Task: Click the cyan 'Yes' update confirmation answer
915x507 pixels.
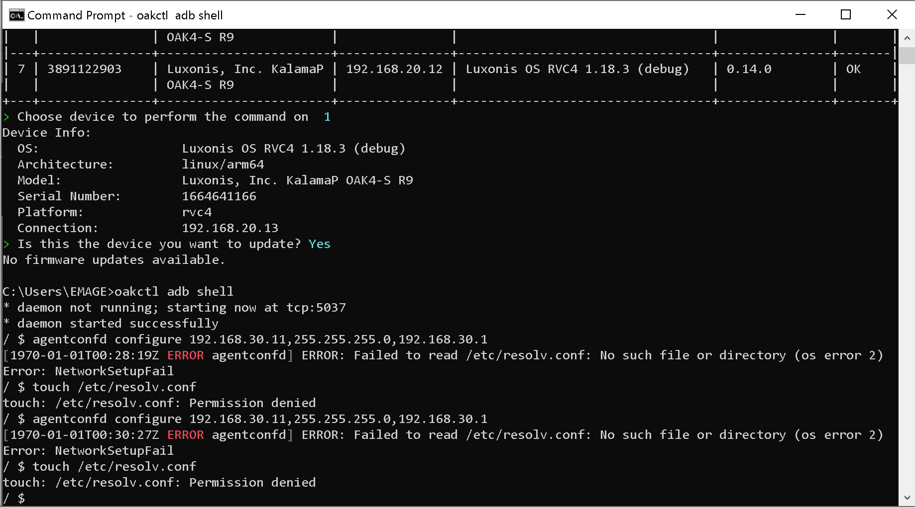Action: tap(319, 244)
